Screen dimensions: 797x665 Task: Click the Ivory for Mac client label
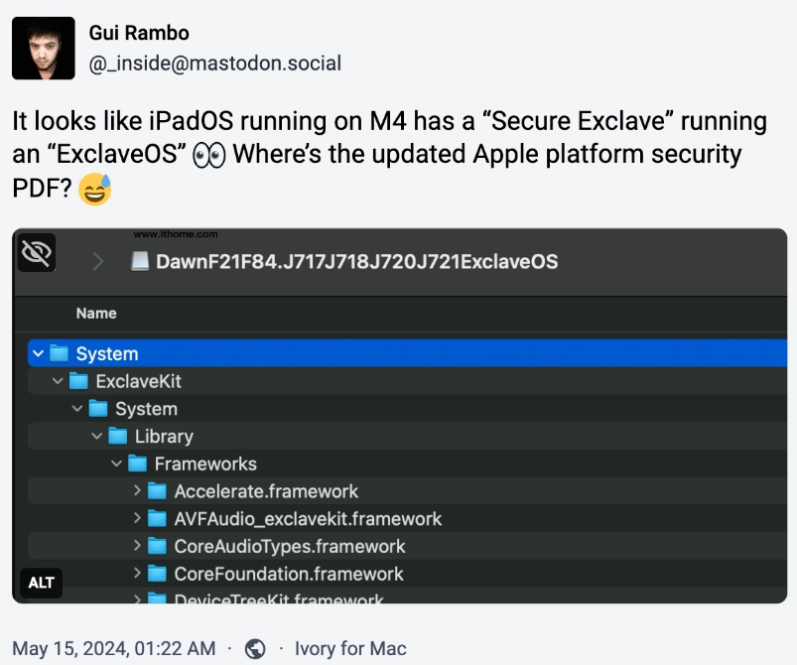(x=350, y=649)
